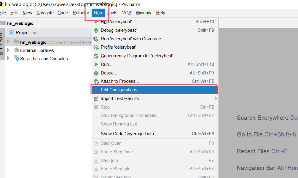
Task: Click the Scratches and Consoles clock icon
Action: pos(17,59)
